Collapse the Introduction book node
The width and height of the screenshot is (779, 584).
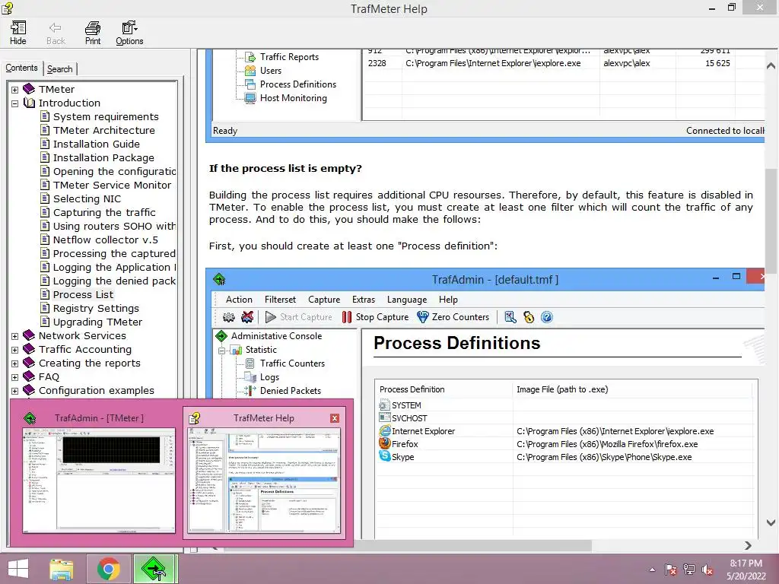coord(15,103)
